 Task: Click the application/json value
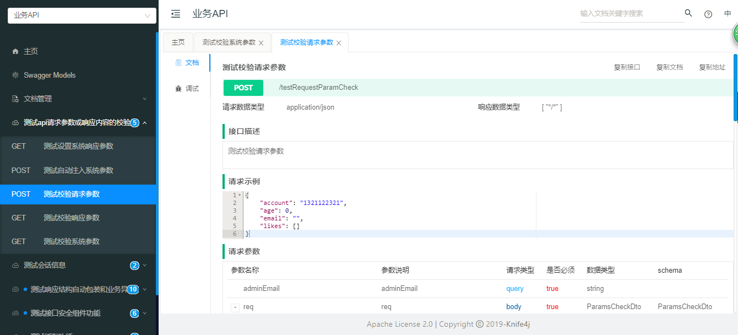310,107
